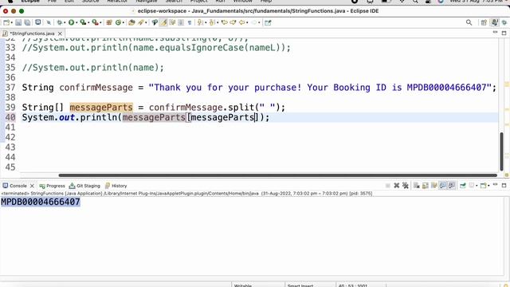Click the Save icon in toolbar
This screenshot has height=287, width=510.
point(18,22)
